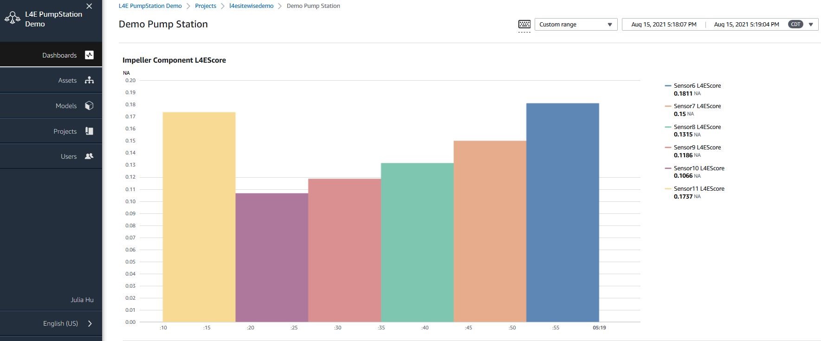Click the Sensor11 L4EScore legend label

[x=699, y=189]
